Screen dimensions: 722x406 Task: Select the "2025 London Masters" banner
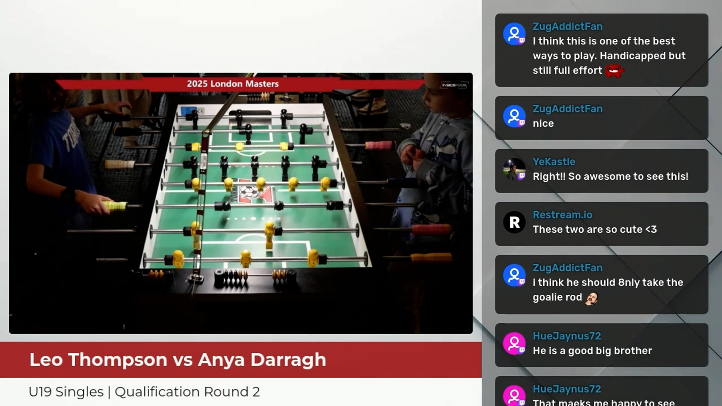(x=232, y=83)
